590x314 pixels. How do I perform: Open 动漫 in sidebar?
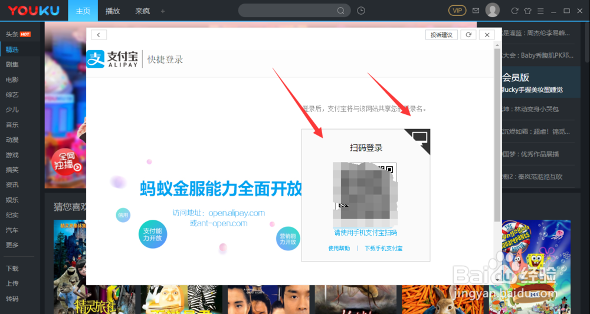[12, 140]
